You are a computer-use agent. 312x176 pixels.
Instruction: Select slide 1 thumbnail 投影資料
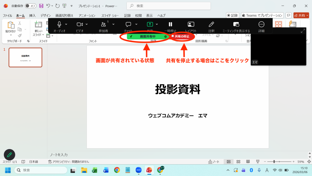pyautogui.click(x=25, y=57)
